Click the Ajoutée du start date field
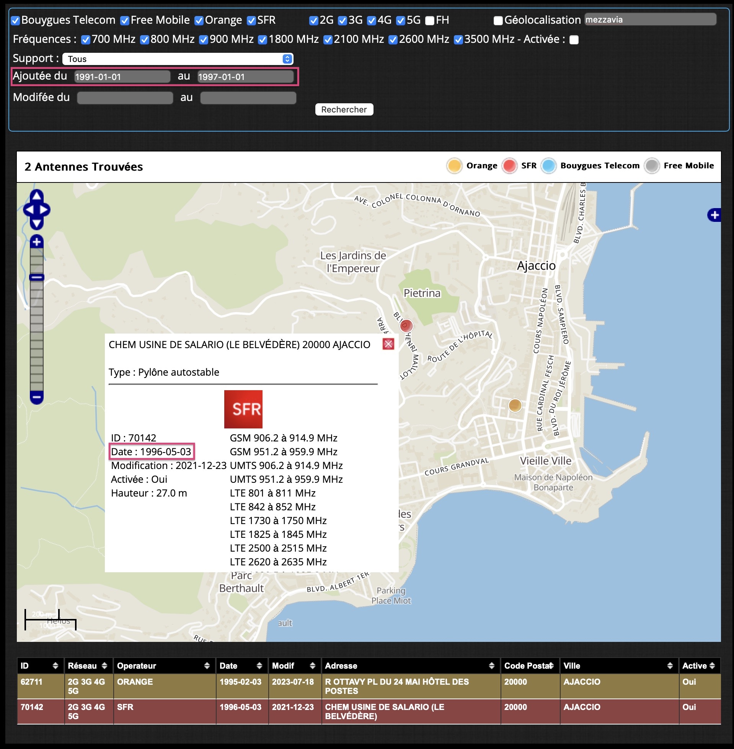Viewport: 734px width, 749px height. 122,77
